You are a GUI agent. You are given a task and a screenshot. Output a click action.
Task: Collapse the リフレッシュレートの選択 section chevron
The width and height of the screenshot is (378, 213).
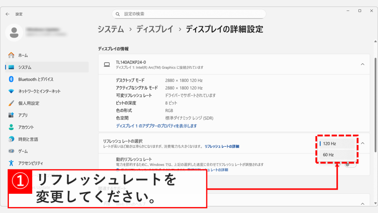[x=363, y=143]
